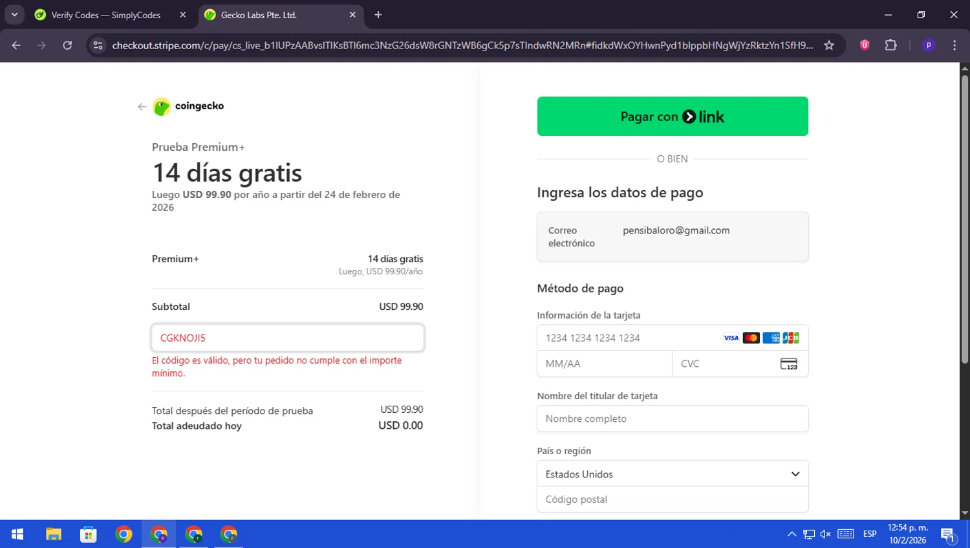This screenshot has width=970, height=548.
Task: Open the Windows Start menu
Action: pyautogui.click(x=17, y=534)
